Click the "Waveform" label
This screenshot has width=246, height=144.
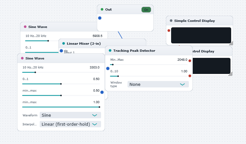pyautogui.click(x=30, y=115)
